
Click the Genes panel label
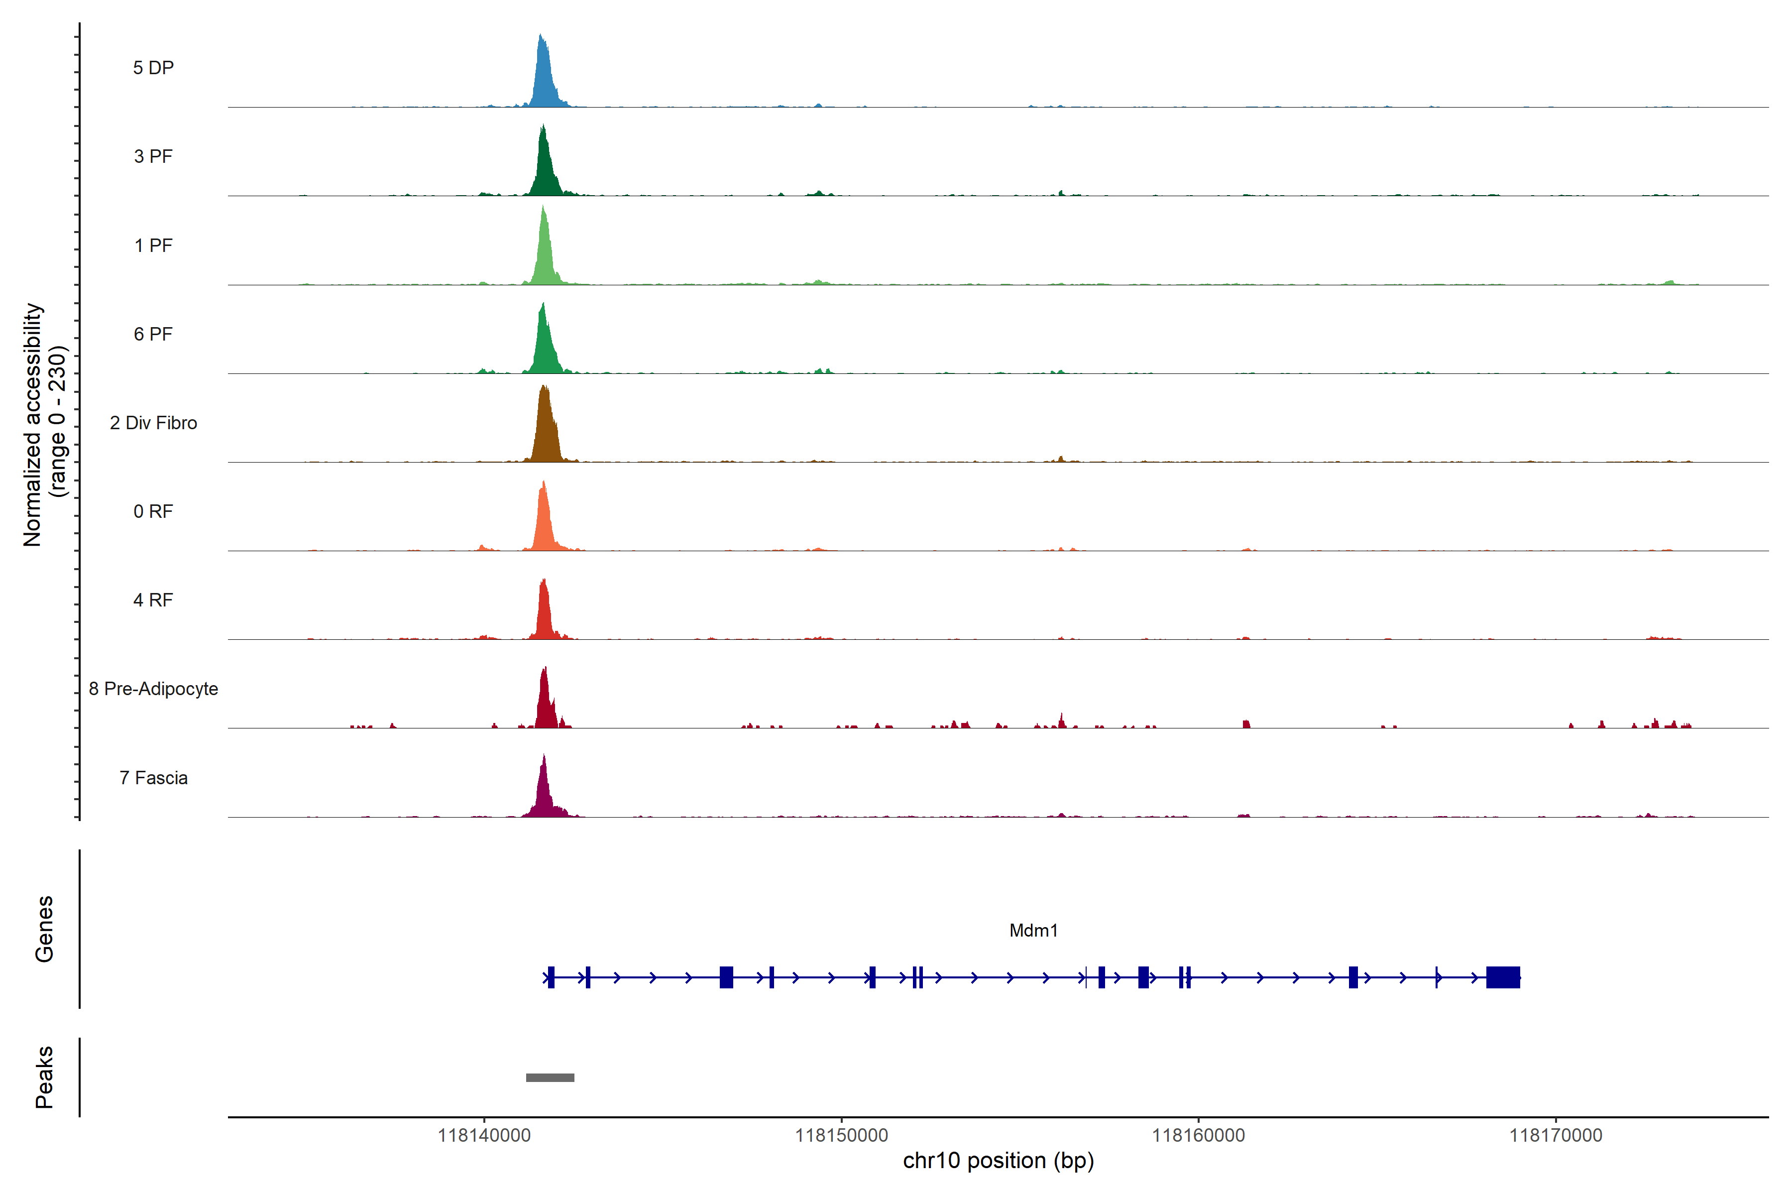44,928
